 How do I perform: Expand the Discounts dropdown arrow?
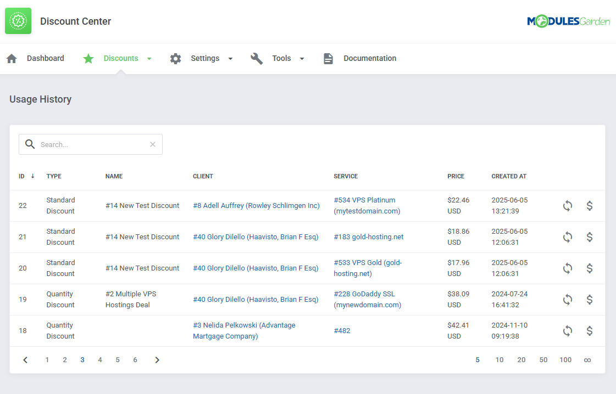[x=149, y=59]
